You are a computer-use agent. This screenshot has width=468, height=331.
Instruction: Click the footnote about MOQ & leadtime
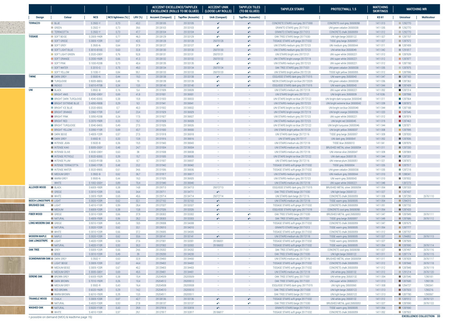coord(60,317)
